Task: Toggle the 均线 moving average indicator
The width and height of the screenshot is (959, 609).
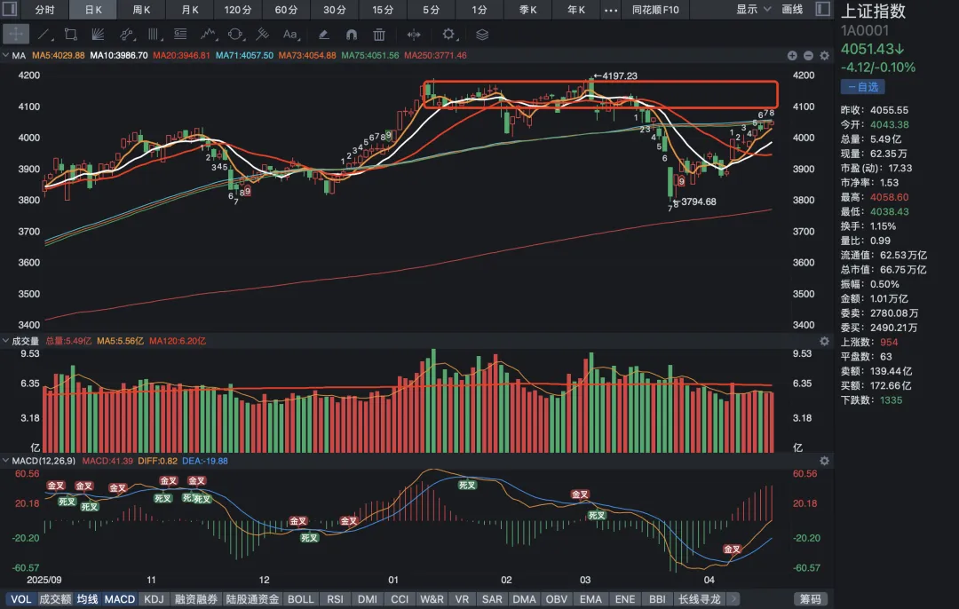Action: pos(87,599)
